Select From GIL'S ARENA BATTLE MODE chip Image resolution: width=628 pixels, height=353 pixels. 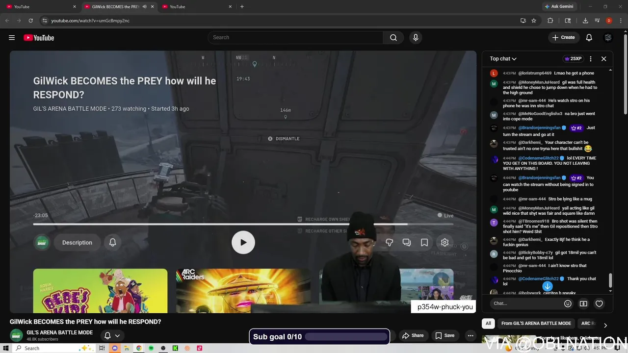[536, 324]
